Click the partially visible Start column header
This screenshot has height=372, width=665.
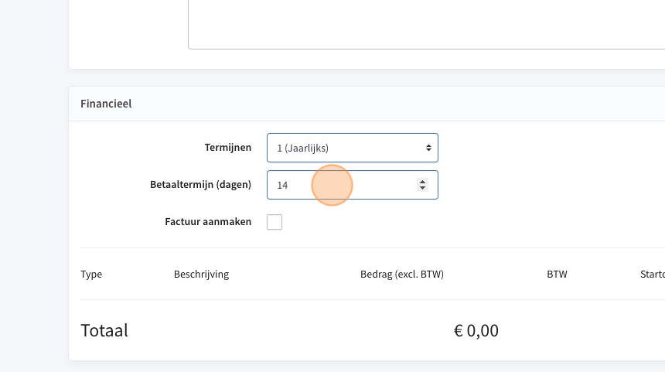click(653, 274)
